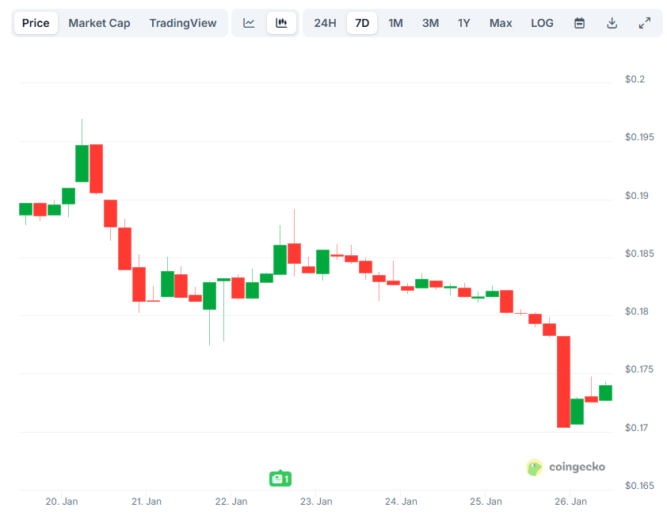
Task: Click the 3M range button
Action: click(x=430, y=22)
